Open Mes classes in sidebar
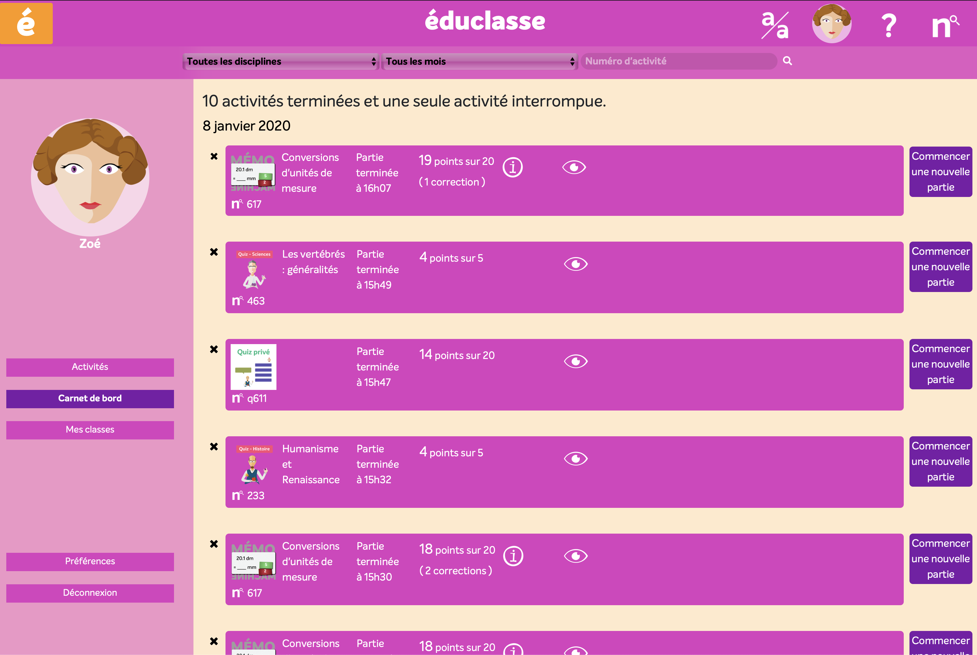 click(90, 429)
